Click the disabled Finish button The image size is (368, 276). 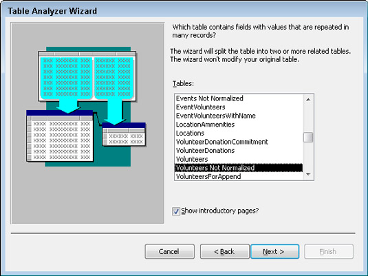point(329,252)
